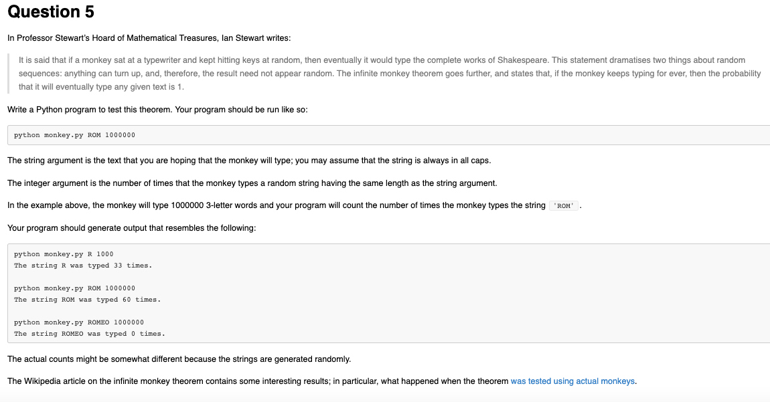Click the "Write a Python program" instruction line

click(x=157, y=109)
